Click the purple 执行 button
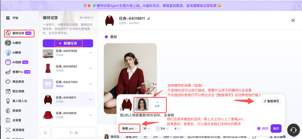Viewport: 302px width, 139px height. coord(276,129)
